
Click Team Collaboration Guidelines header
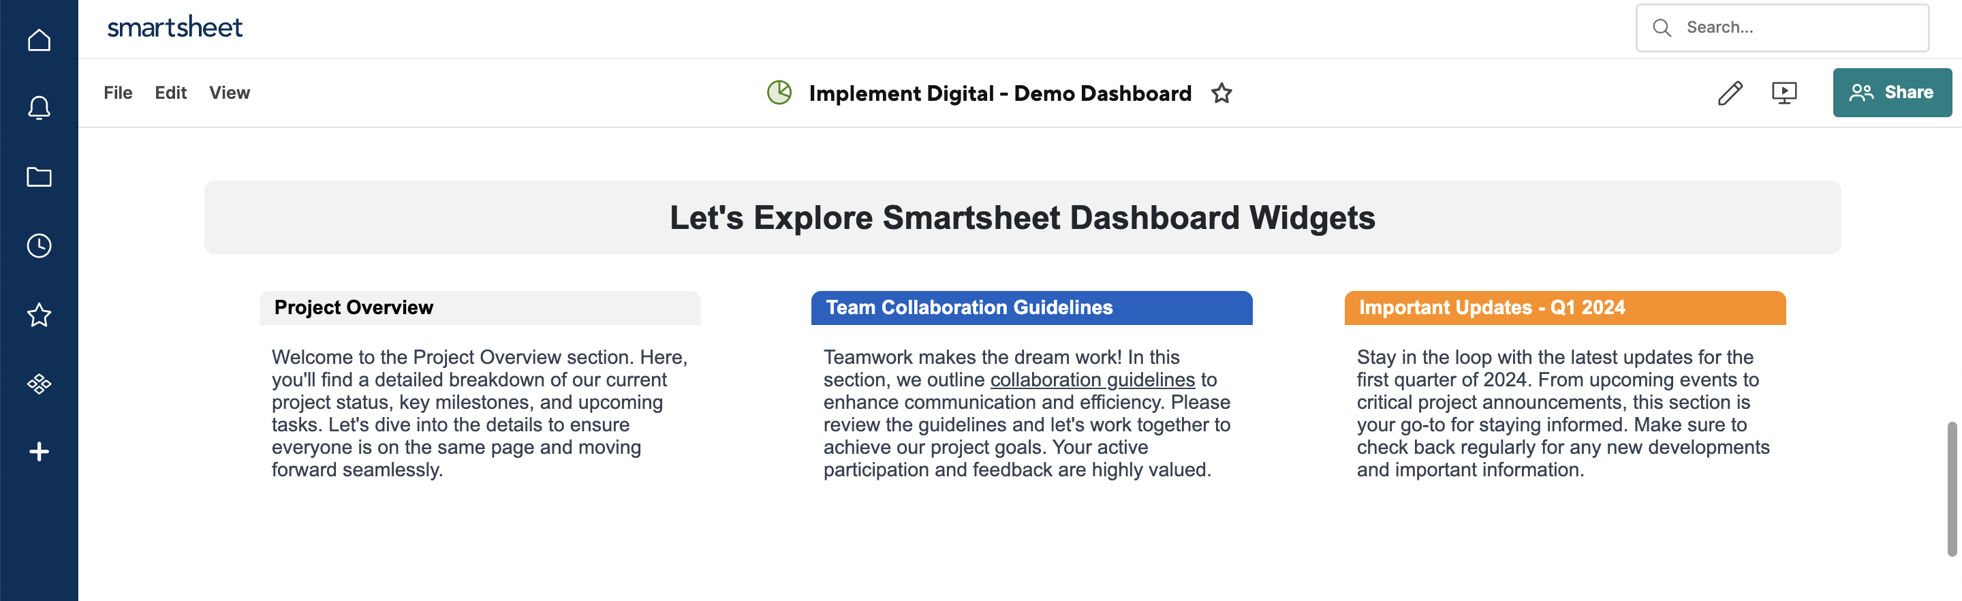click(1031, 308)
